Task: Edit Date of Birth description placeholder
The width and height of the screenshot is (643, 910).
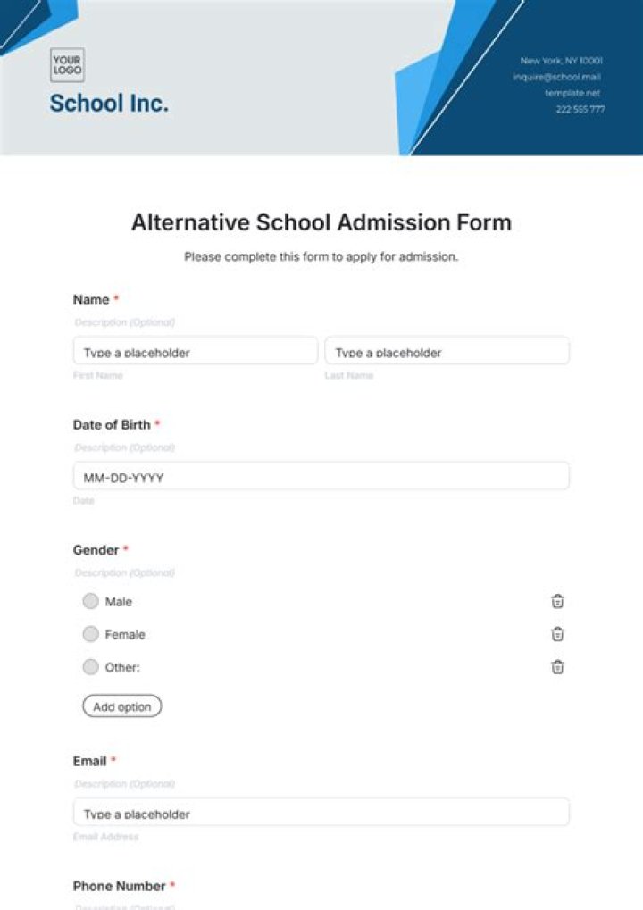Action: point(125,447)
